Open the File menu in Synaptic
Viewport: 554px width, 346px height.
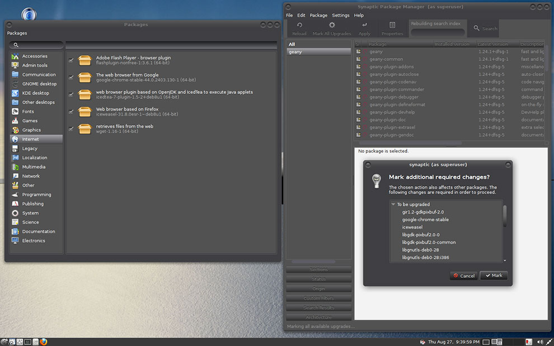pyautogui.click(x=289, y=15)
